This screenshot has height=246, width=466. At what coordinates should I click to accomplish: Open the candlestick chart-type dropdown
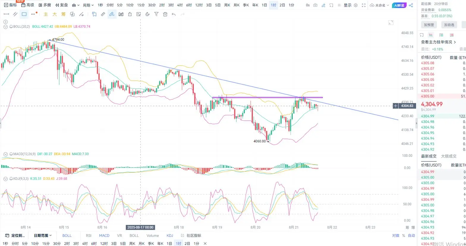click(x=76, y=5)
